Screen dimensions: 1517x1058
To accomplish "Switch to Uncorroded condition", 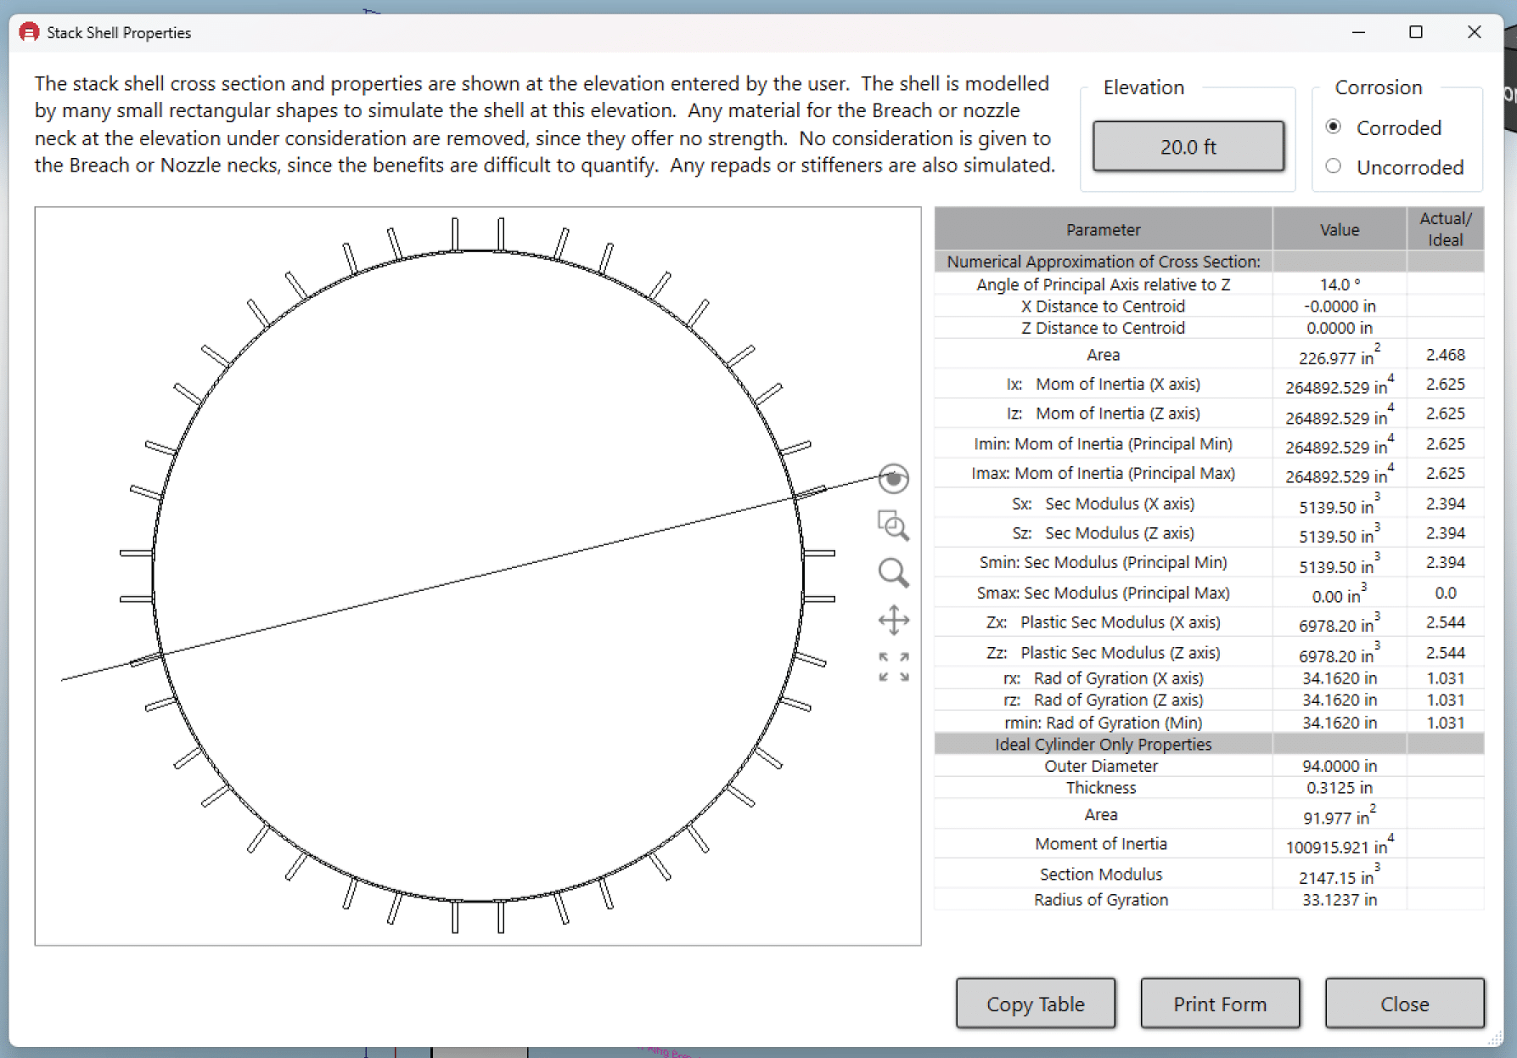I will [x=1334, y=166].
